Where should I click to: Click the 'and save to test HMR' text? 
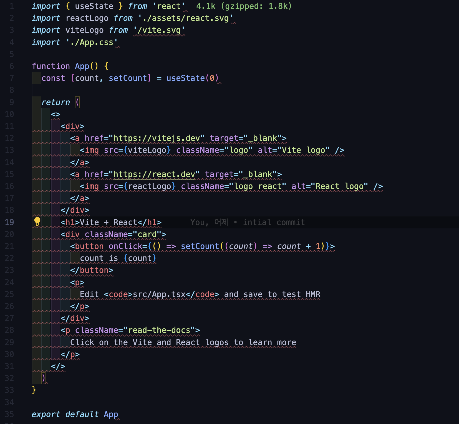pyautogui.click(x=272, y=294)
